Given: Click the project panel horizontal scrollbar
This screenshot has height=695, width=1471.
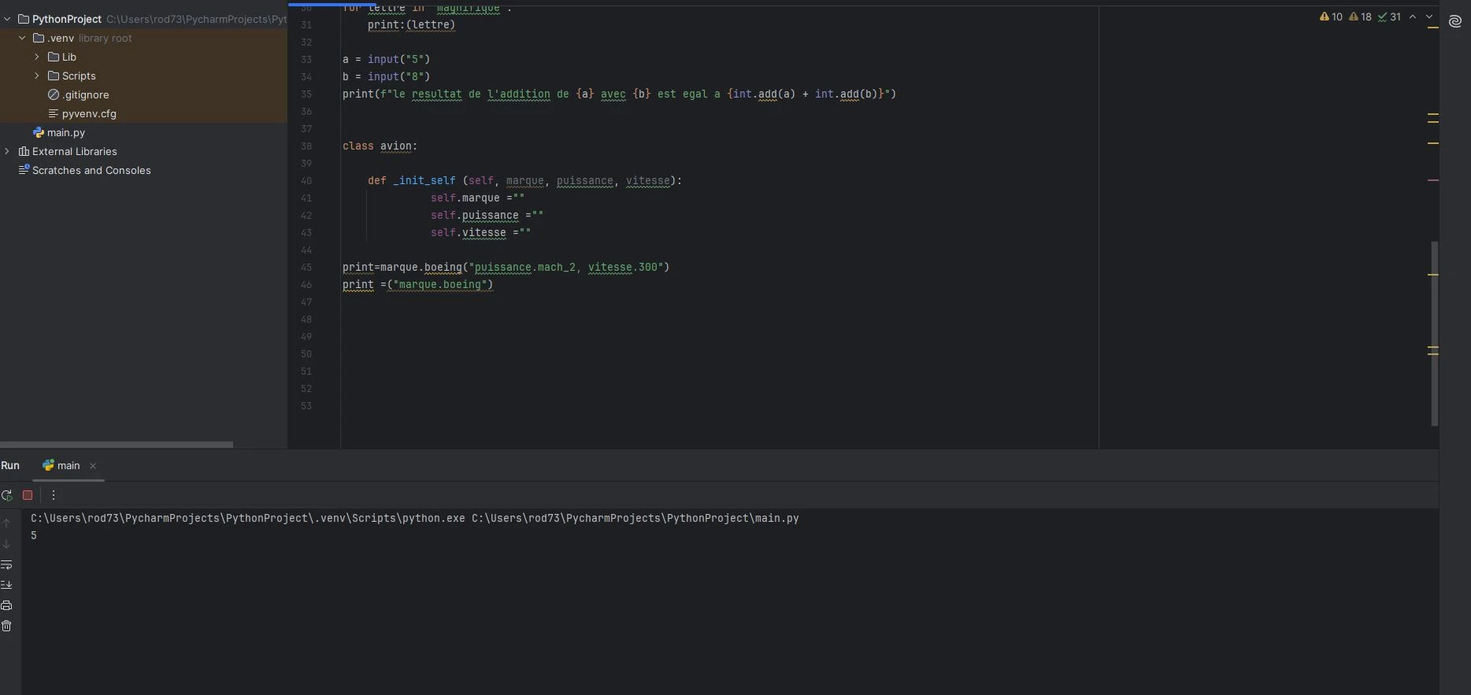Looking at the screenshot, I should pos(117,444).
